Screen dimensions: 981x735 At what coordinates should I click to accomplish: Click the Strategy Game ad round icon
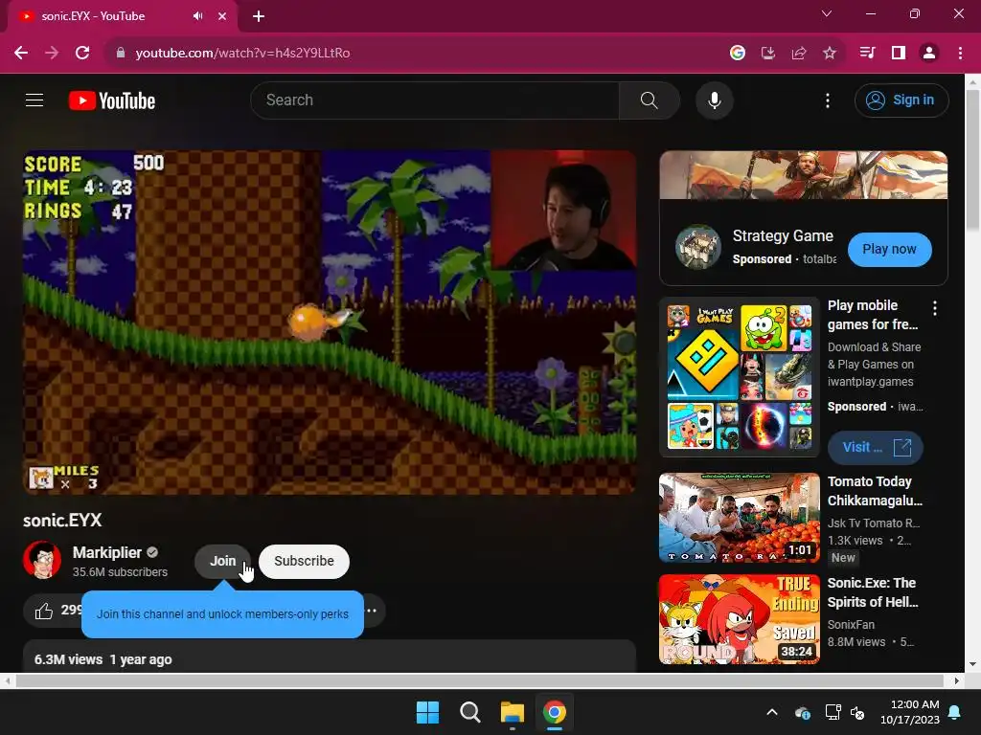pos(698,247)
